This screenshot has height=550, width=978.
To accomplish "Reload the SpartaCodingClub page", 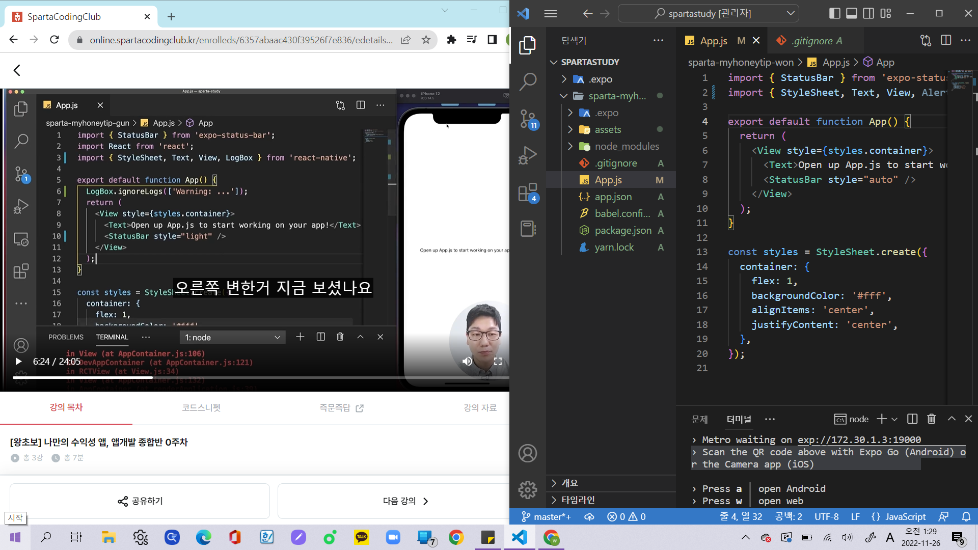I will click(55, 40).
